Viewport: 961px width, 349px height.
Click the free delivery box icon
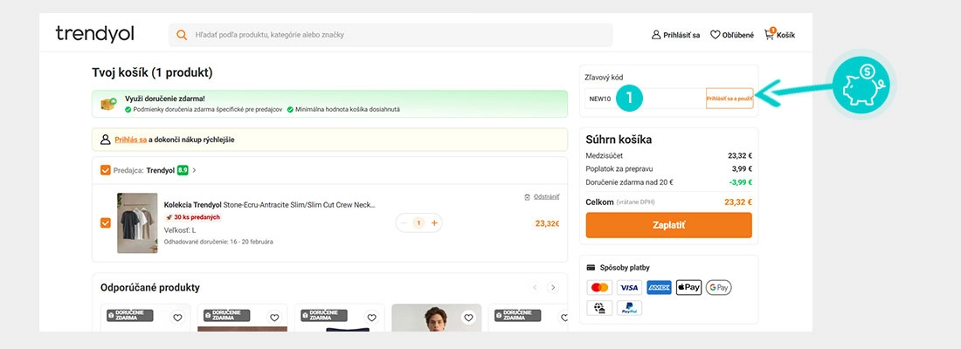tap(108, 104)
